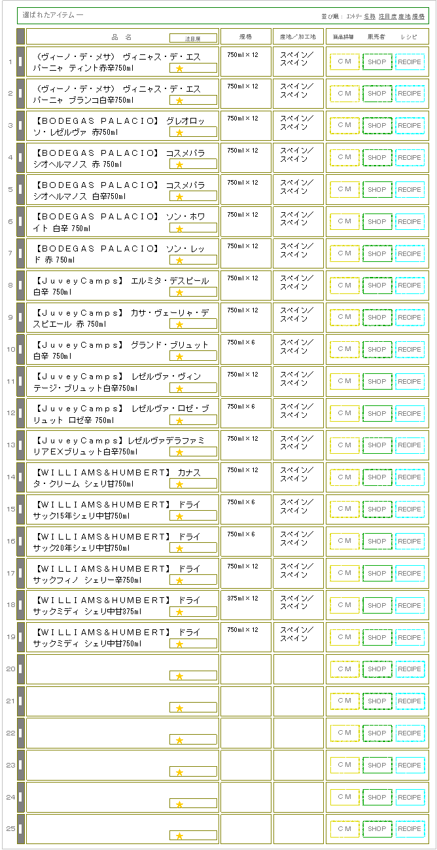
Task: Click the star for ドライサックミディ シェリ中甘750ml
Action: (x=179, y=644)
